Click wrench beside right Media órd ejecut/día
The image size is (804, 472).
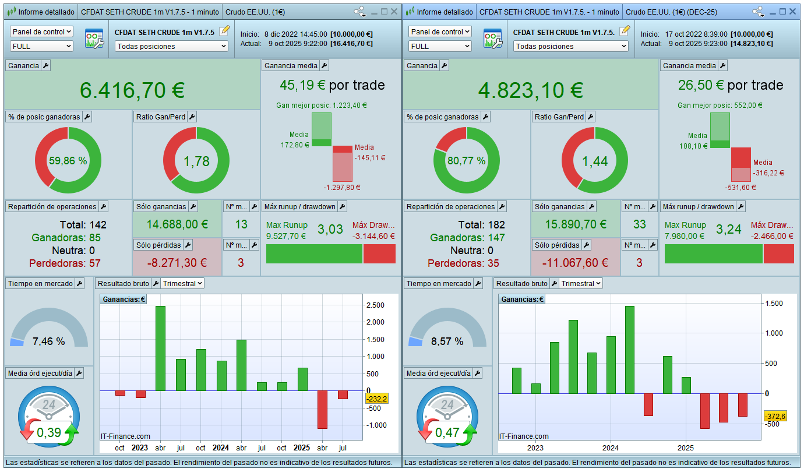[478, 374]
